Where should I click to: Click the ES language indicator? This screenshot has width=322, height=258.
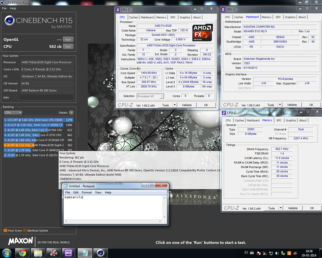246,252
